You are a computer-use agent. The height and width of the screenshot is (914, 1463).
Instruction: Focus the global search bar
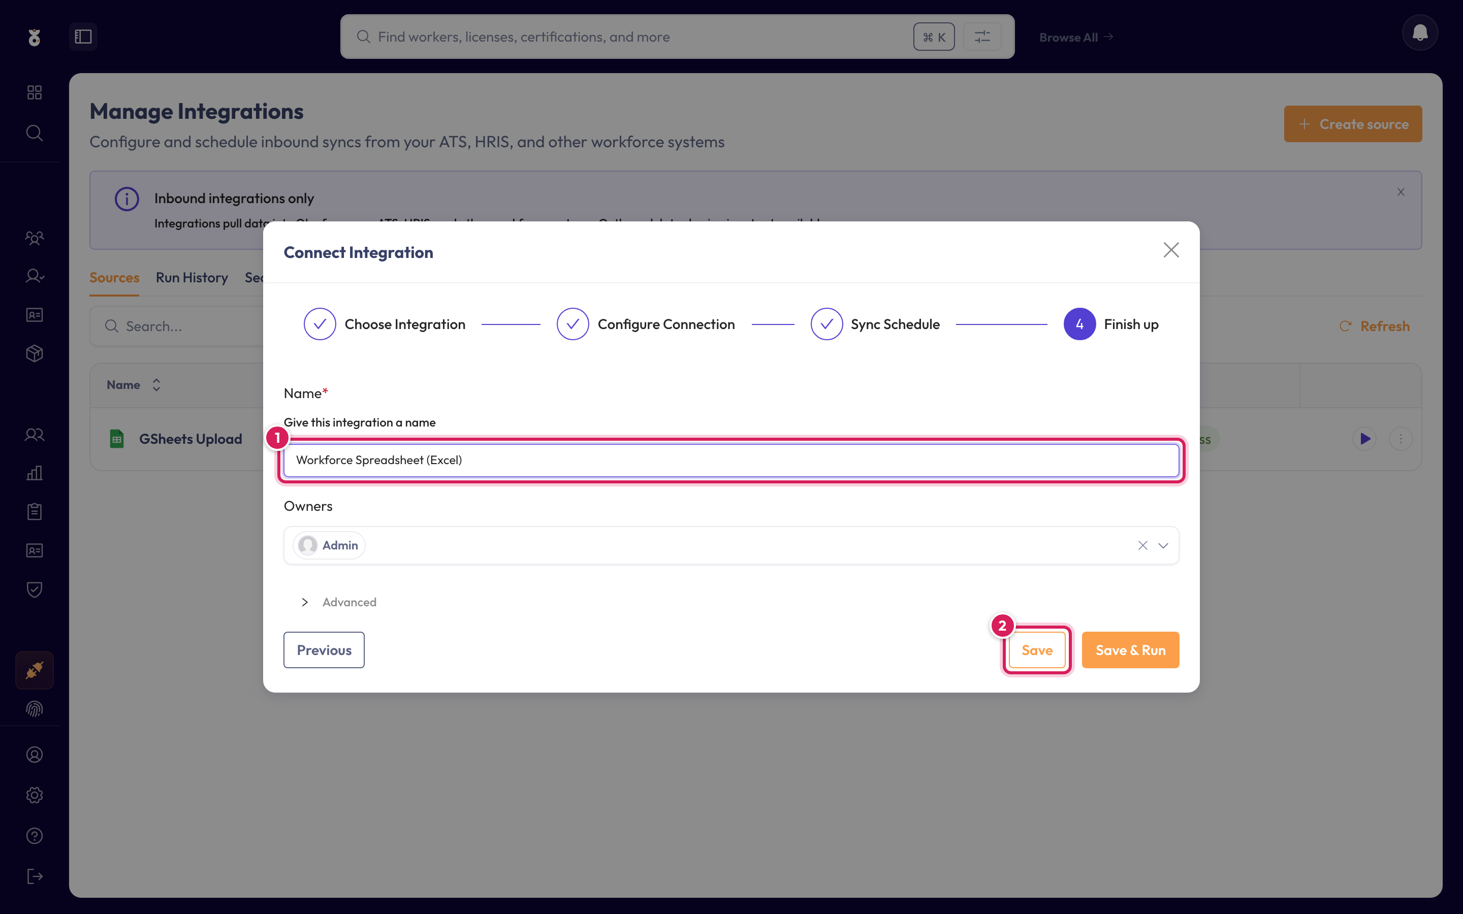point(677,37)
